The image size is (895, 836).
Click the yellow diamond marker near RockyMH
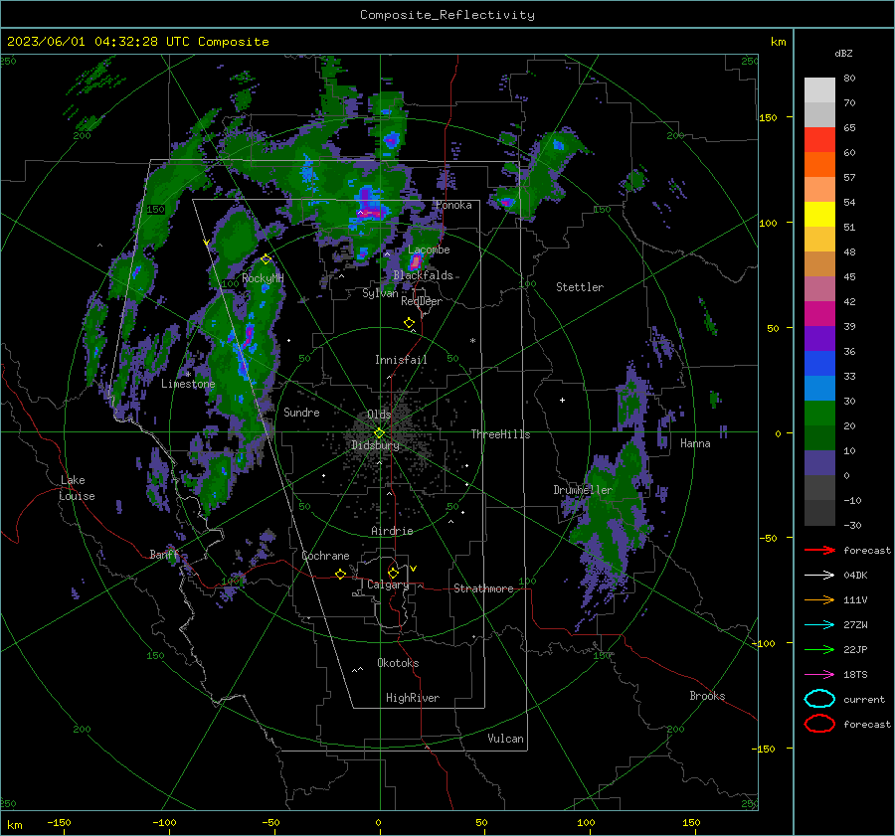(266, 259)
